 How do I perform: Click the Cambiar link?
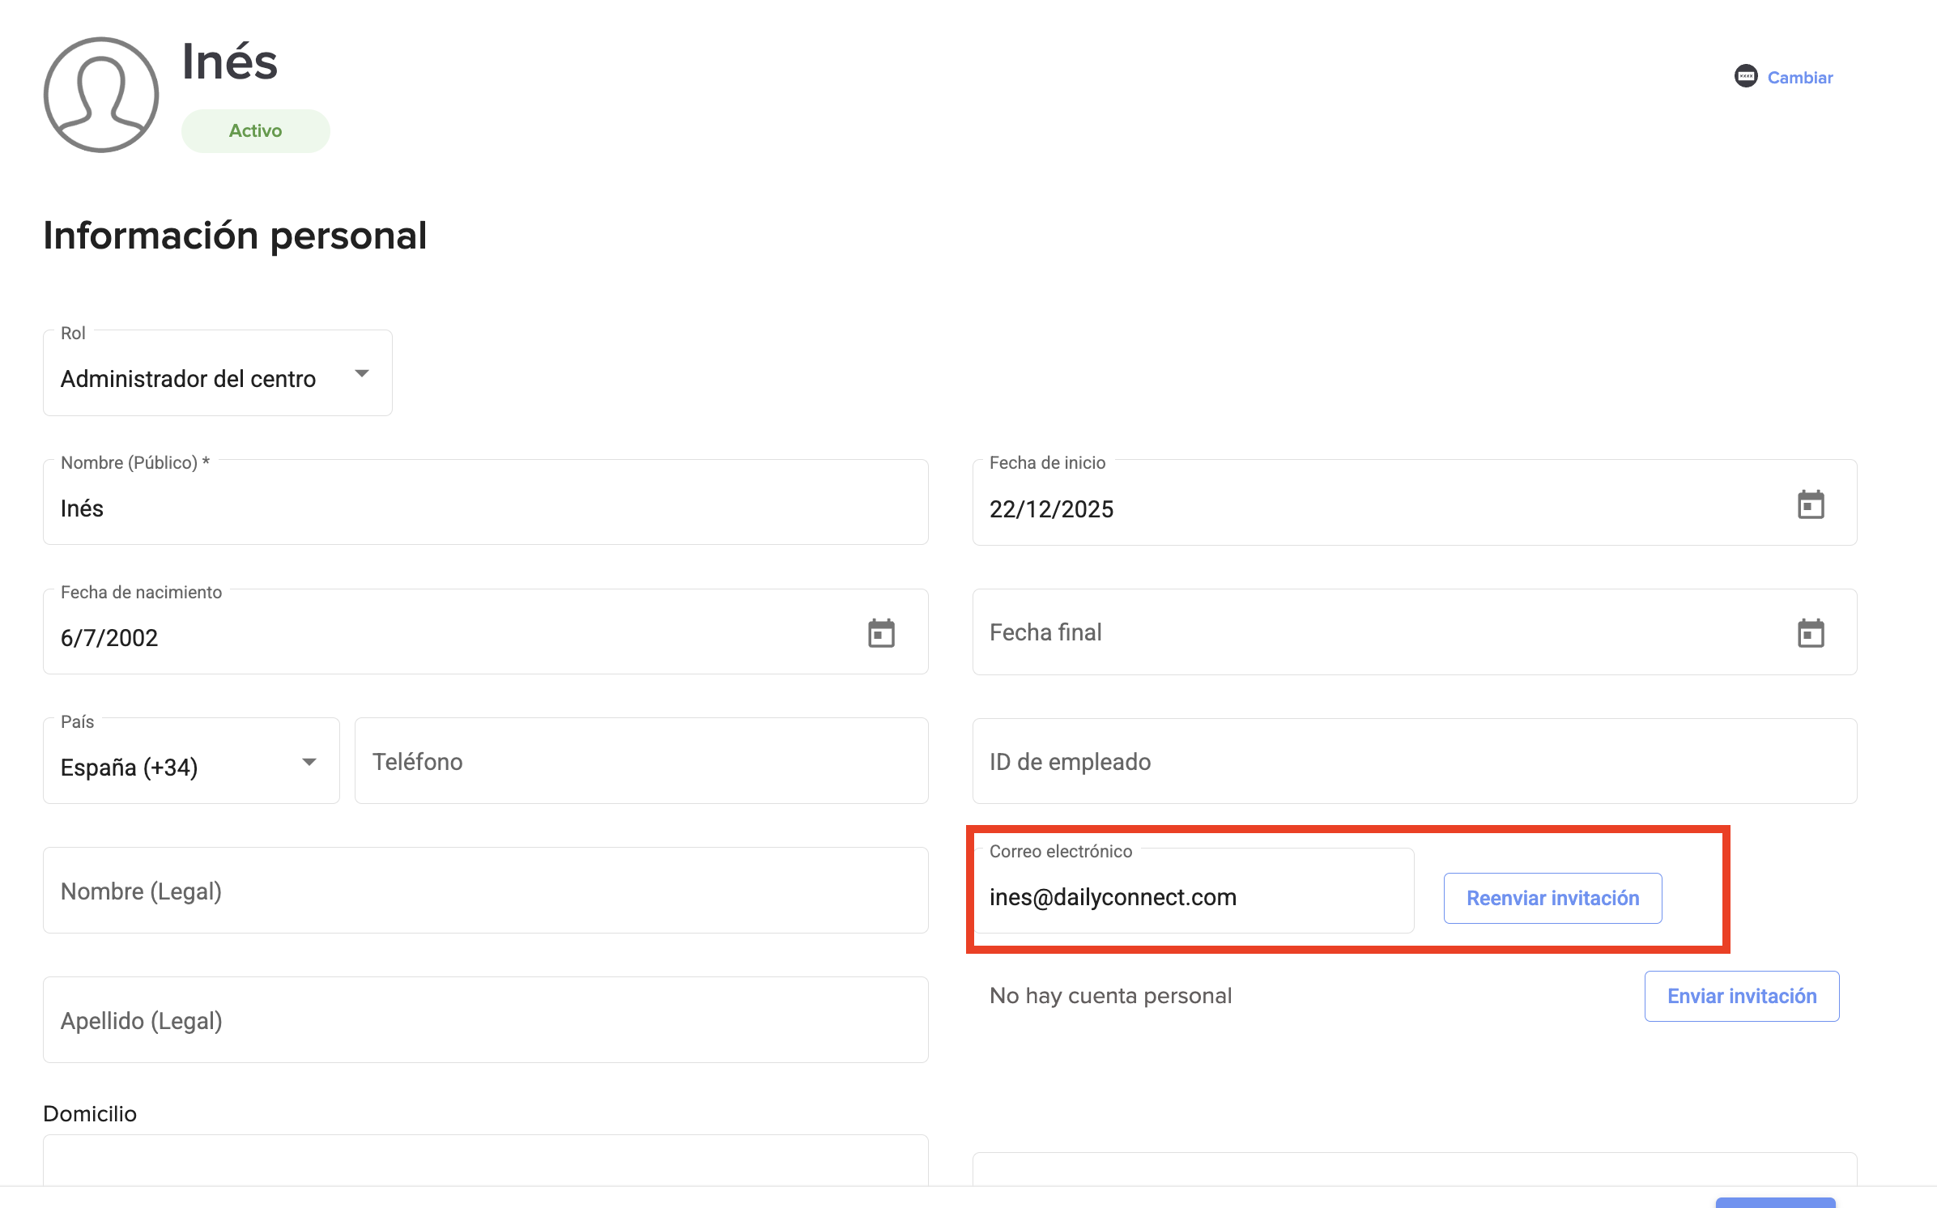tap(1799, 78)
